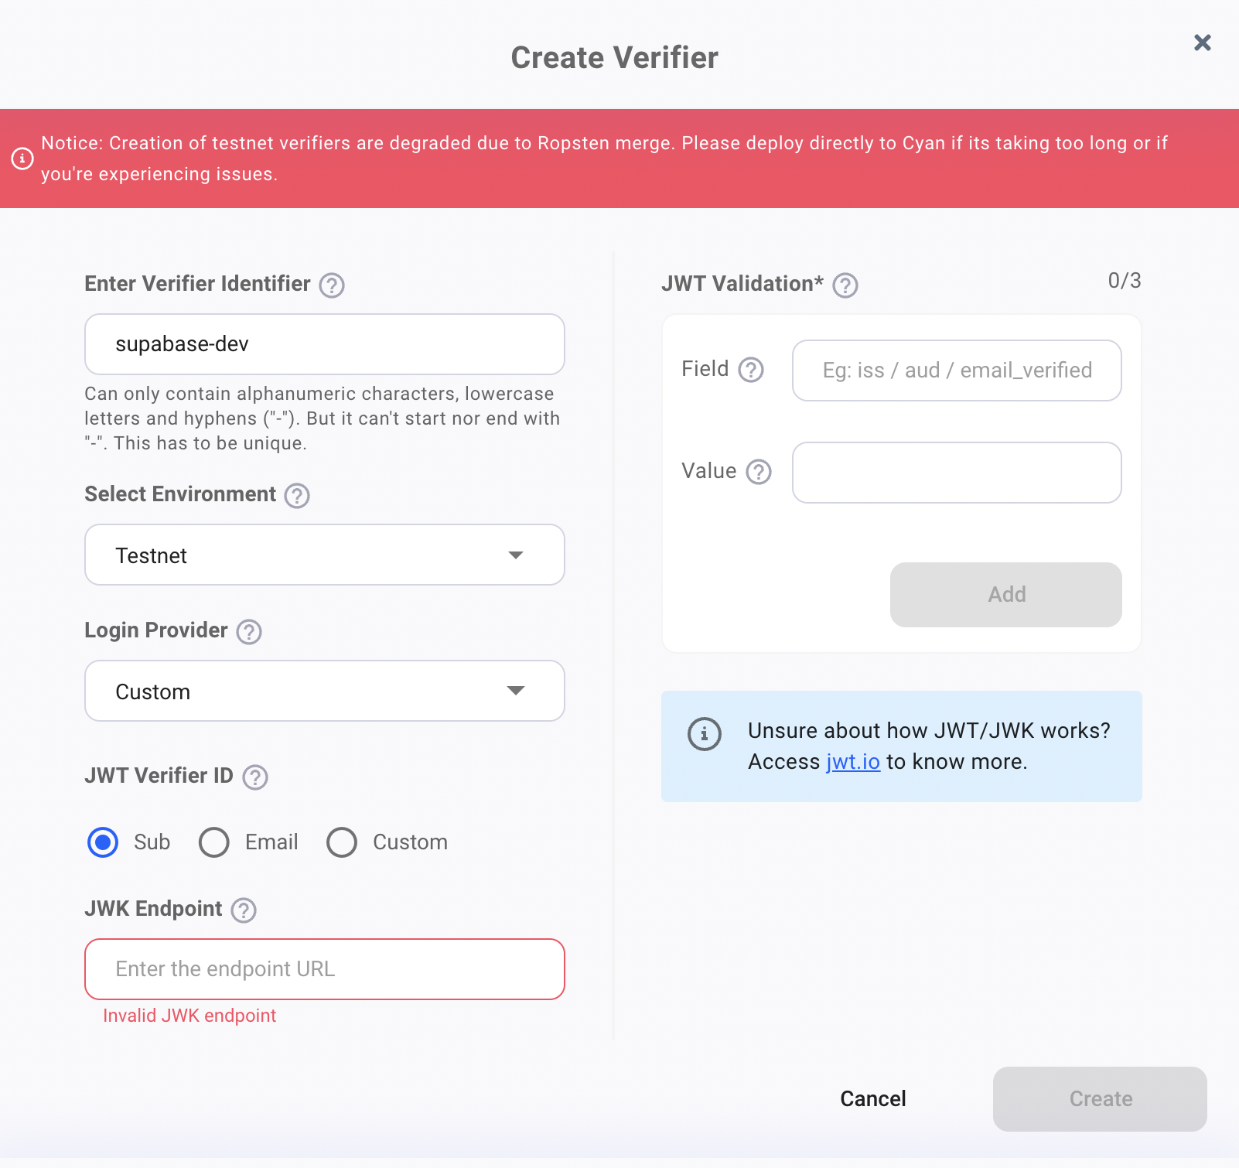The height and width of the screenshot is (1168, 1239).
Task: Click the 0/3 validation counter
Action: click(1124, 281)
